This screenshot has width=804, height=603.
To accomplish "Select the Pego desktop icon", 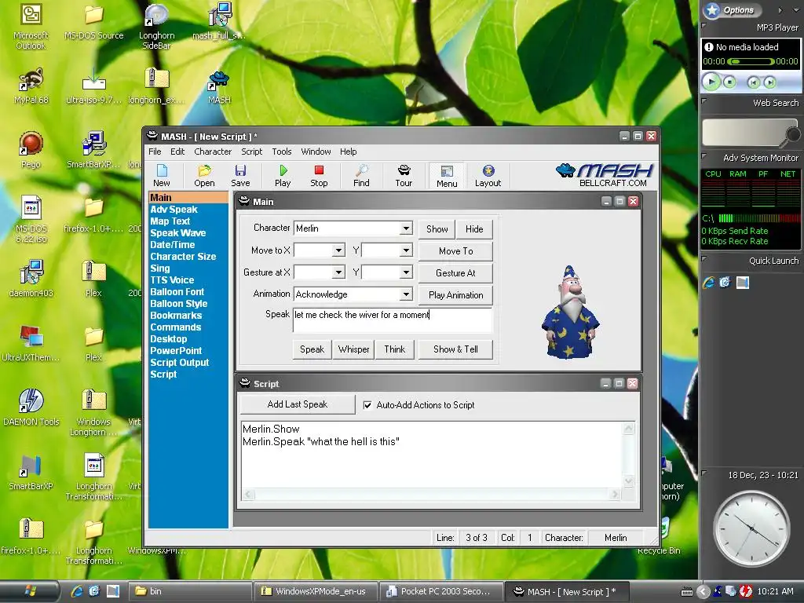I will click(x=31, y=150).
